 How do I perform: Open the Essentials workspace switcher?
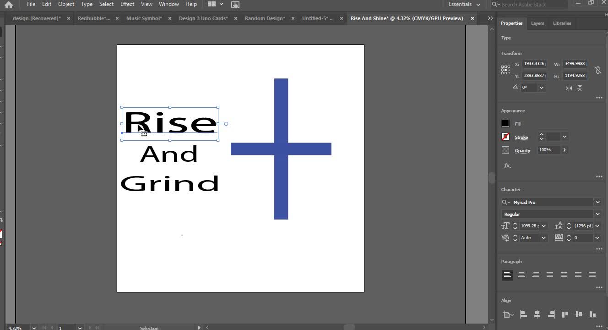464,4
